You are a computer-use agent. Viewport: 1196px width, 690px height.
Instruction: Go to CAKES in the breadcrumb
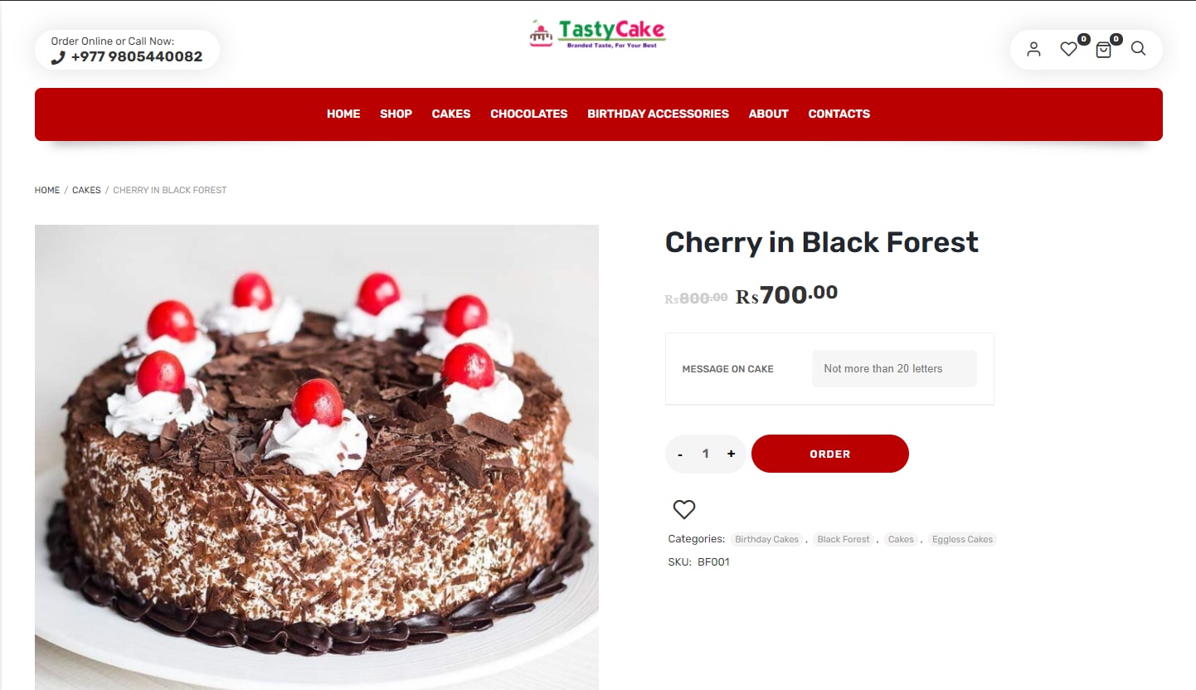click(x=86, y=190)
